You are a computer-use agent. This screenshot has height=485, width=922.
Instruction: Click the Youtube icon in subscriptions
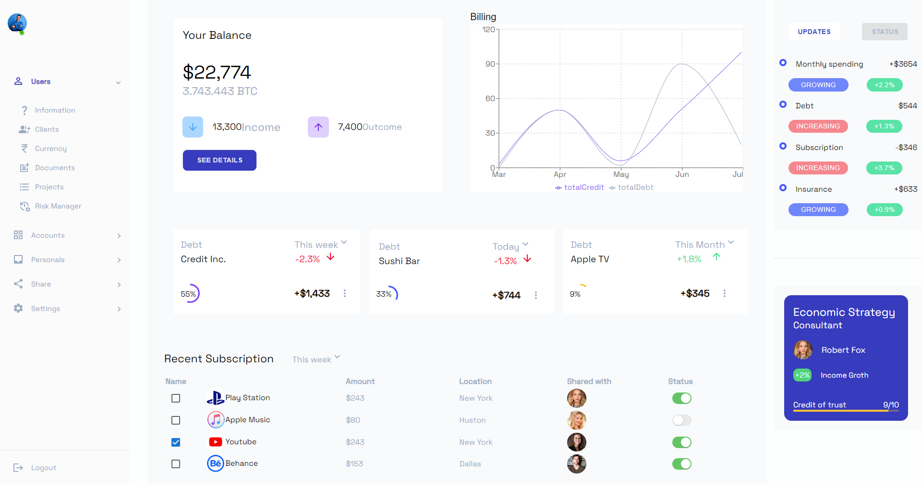(215, 442)
